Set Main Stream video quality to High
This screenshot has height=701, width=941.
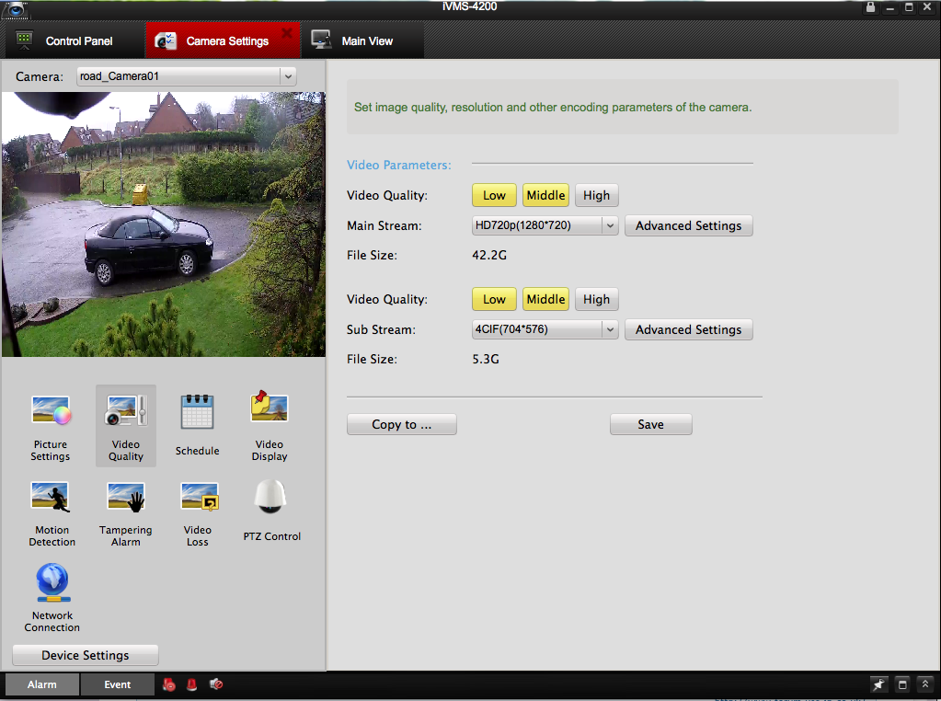[596, 195]
